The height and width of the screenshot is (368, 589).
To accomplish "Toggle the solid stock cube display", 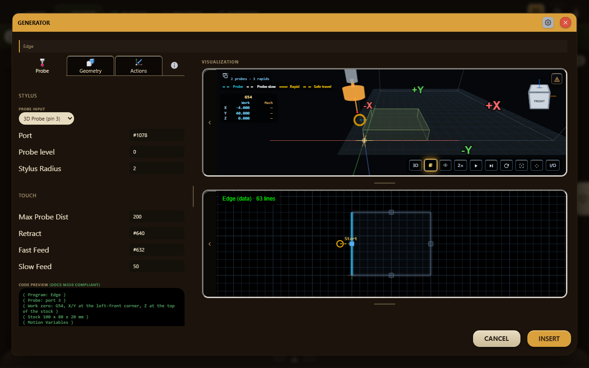I will tap(431, 166).
